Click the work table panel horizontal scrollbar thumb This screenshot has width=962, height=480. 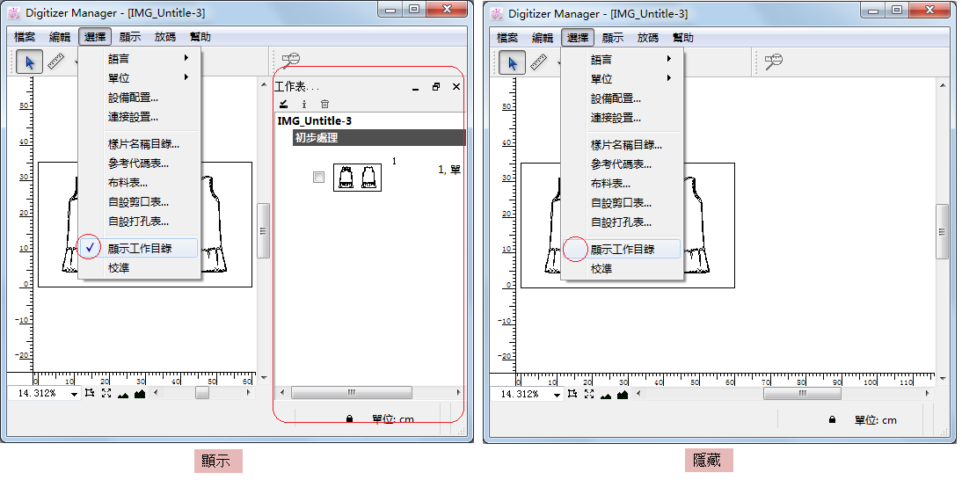(351, 393)
